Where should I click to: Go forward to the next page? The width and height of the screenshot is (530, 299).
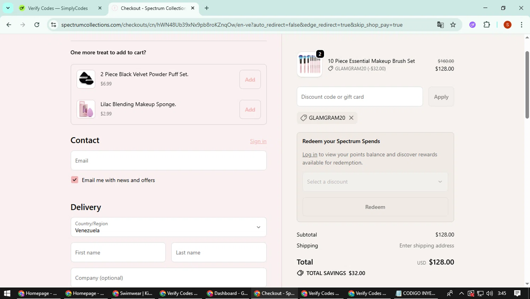tap(23, 25)
